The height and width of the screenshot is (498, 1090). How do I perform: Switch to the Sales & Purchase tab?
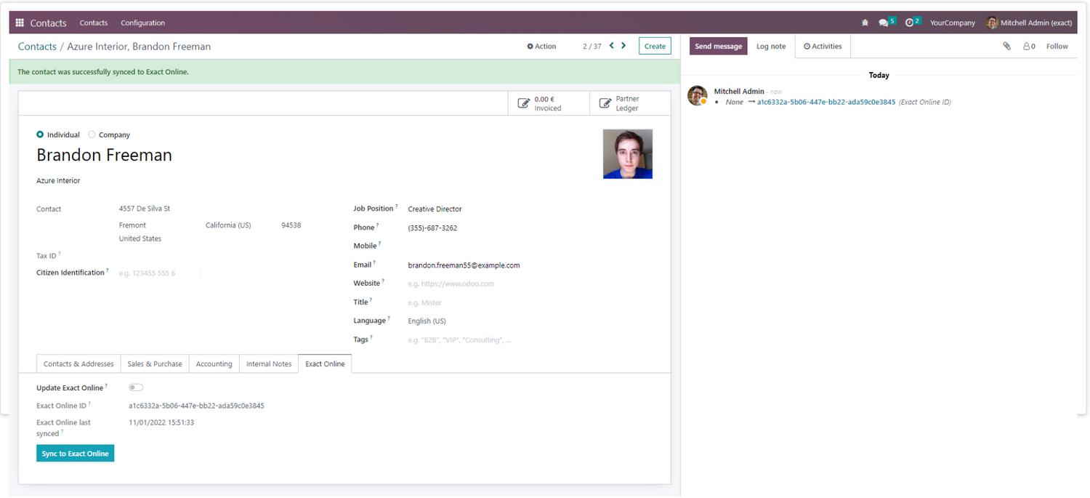155,364
